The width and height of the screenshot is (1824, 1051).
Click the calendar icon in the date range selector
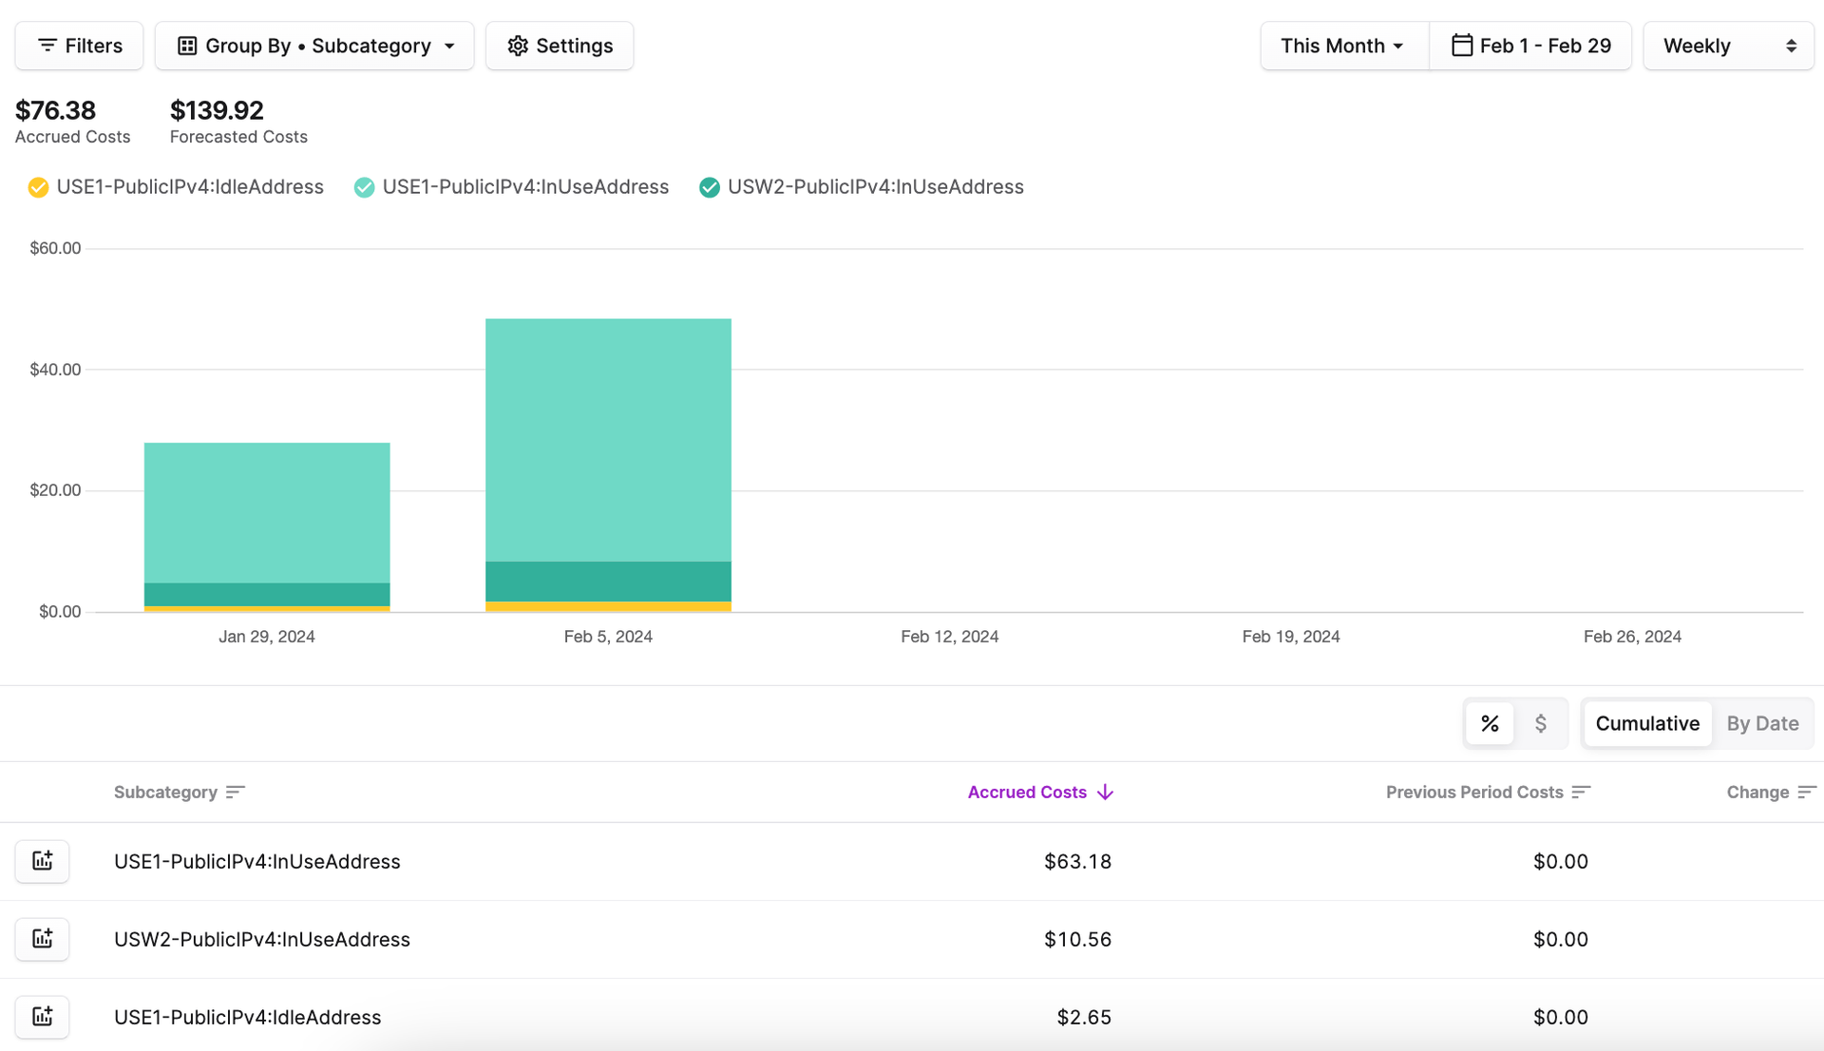click(x=1463, y=45)
